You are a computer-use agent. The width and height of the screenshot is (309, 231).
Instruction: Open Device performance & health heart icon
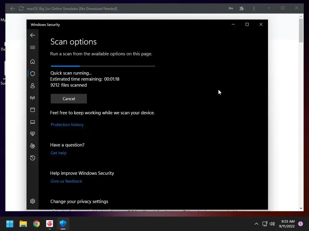(33, 134)
